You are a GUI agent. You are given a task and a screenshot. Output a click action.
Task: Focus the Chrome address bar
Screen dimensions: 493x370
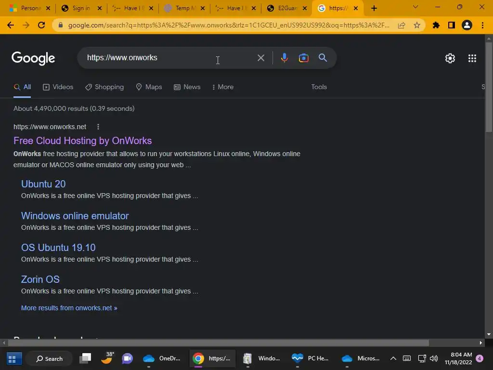229,25
